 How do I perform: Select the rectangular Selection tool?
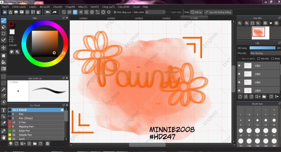click(x=4, y=77)
